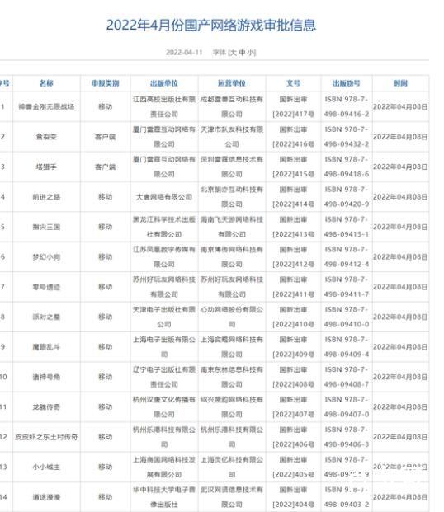This screenshot has width=444, height=512.
Task: Click approval number [2022]409号
Action: pos(293,355)
